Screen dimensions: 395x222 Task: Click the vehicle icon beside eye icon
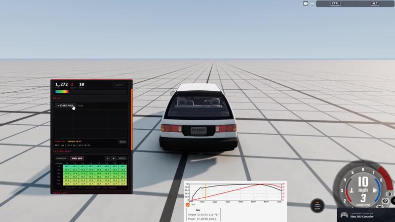312,3
